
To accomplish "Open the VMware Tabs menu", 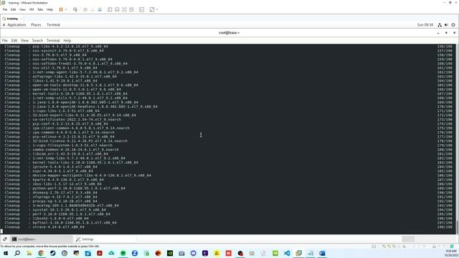I will pyautogui.click(x=40, y=9).
